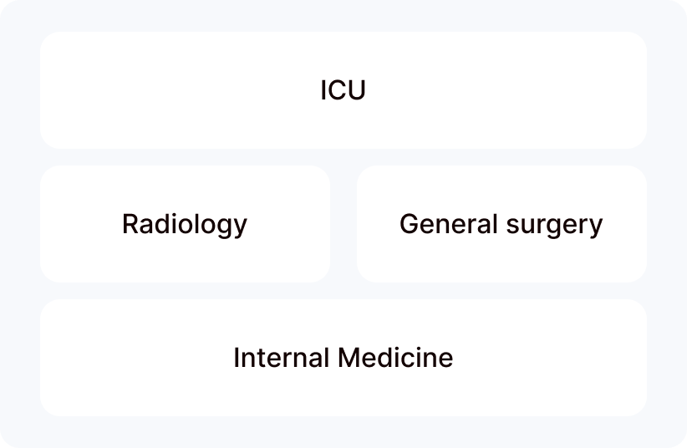
Task: Click the Internal Medicine text label
Action: click(x=343, y=358)
